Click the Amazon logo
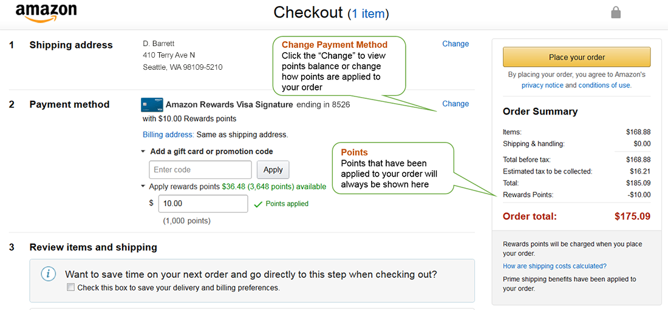 (46, 12)
